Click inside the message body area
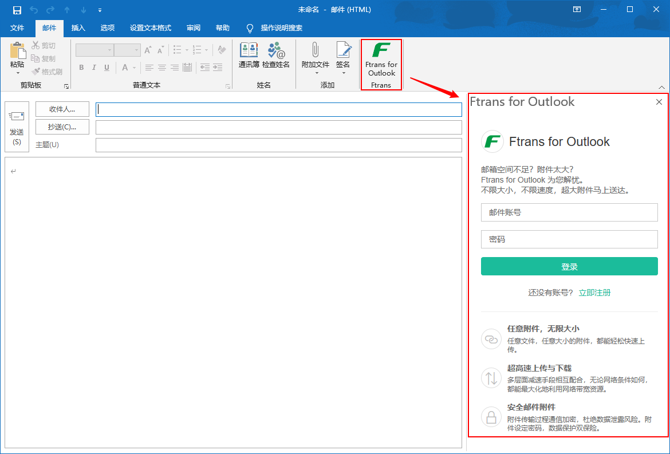Screen dimensions: 670x454 (x=233, y=302)
